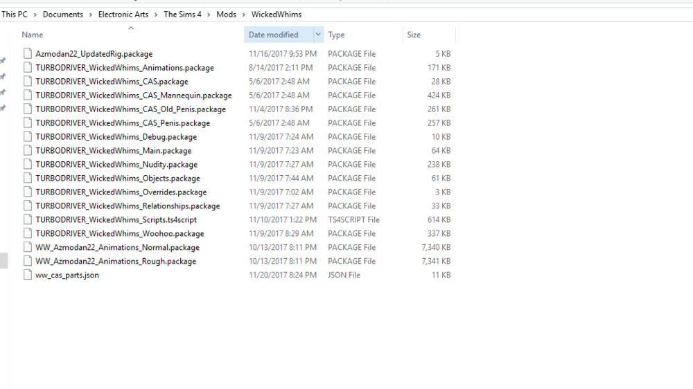This screenshot has width=693, height=389.
Task: Click the file icon of TURBODRIVER_WickedWhims_Woohoo.package
Action: [28, 233]
